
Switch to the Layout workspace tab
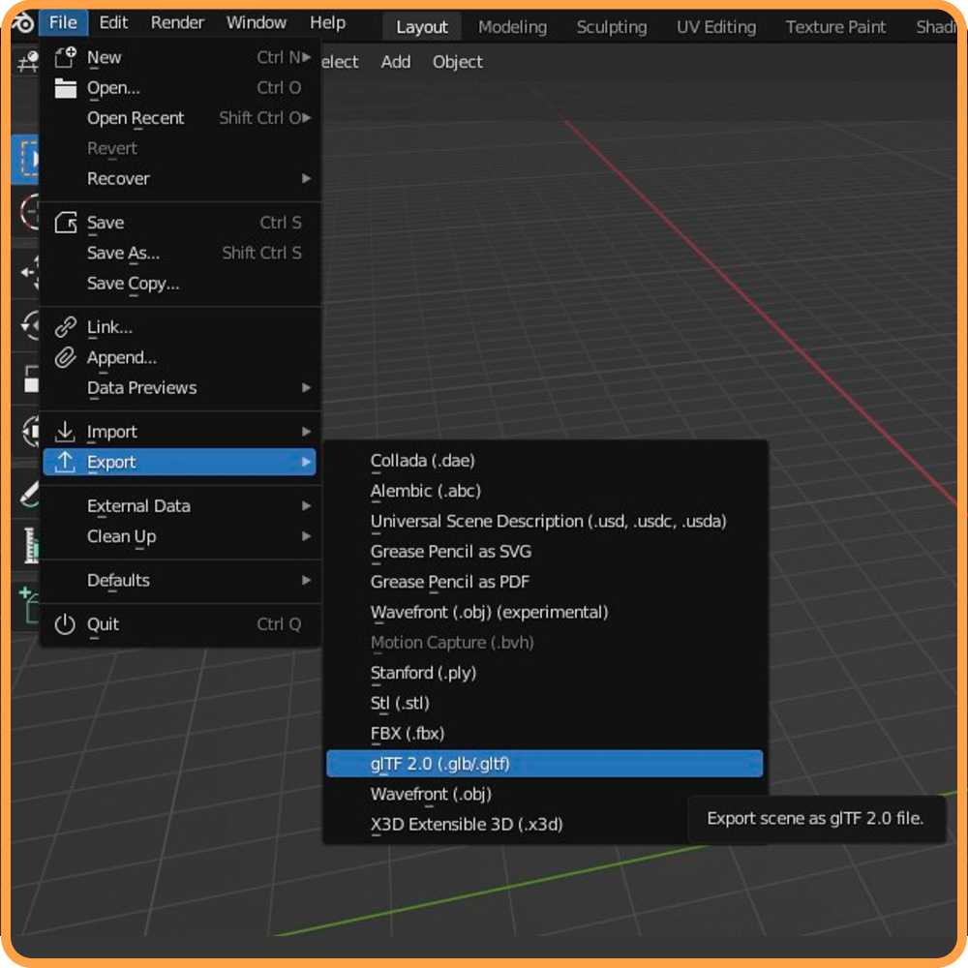tap(422, 27)
